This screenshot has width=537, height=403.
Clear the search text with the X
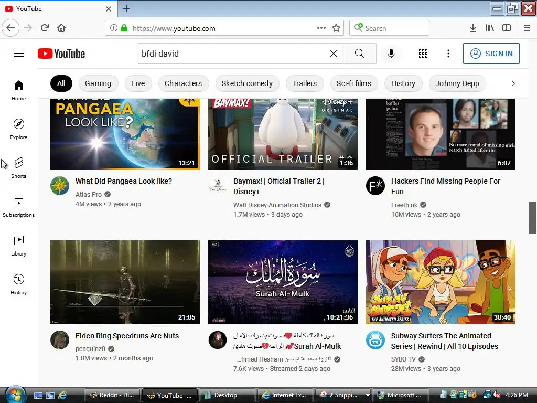coord(333,54)
